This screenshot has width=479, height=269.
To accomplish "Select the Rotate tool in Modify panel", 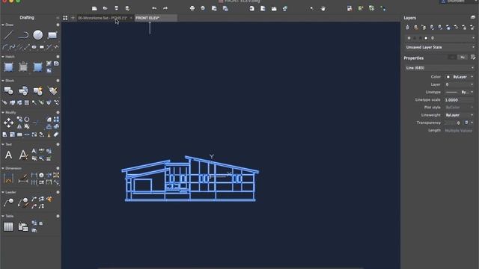I will click(27, 120).
